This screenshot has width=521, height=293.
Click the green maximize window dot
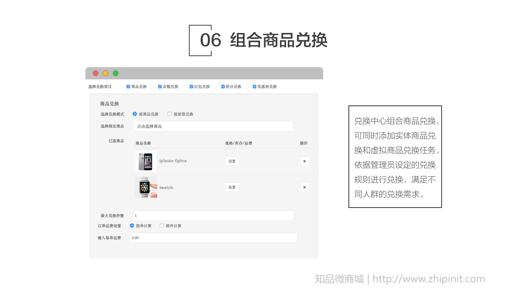(116, 73)
